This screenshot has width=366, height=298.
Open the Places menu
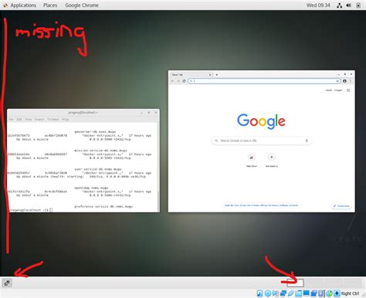point(50,5)
